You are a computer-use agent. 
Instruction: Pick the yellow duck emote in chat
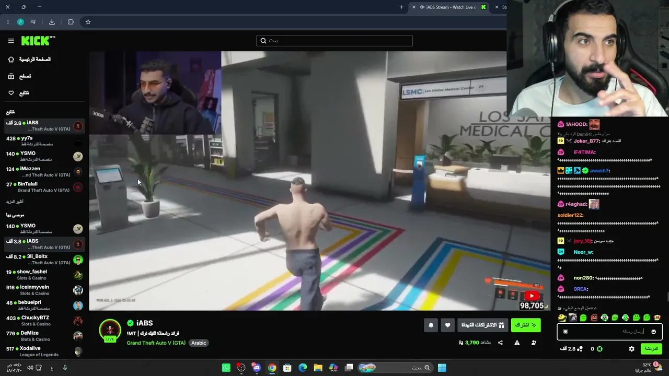click(562, 318)
